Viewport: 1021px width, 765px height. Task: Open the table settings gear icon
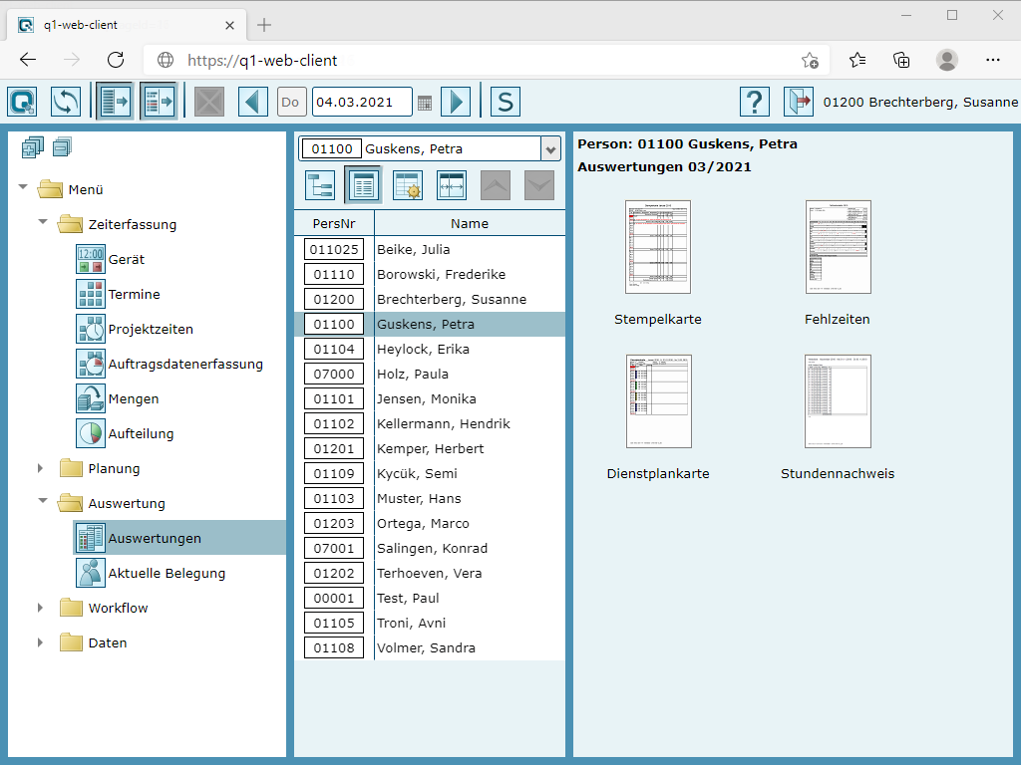coord(408,185)
